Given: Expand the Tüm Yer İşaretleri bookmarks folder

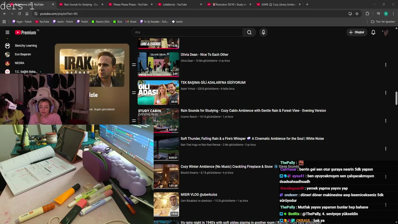Looking at the screenshot, I should pyautogui.click(x=383, y=22).
